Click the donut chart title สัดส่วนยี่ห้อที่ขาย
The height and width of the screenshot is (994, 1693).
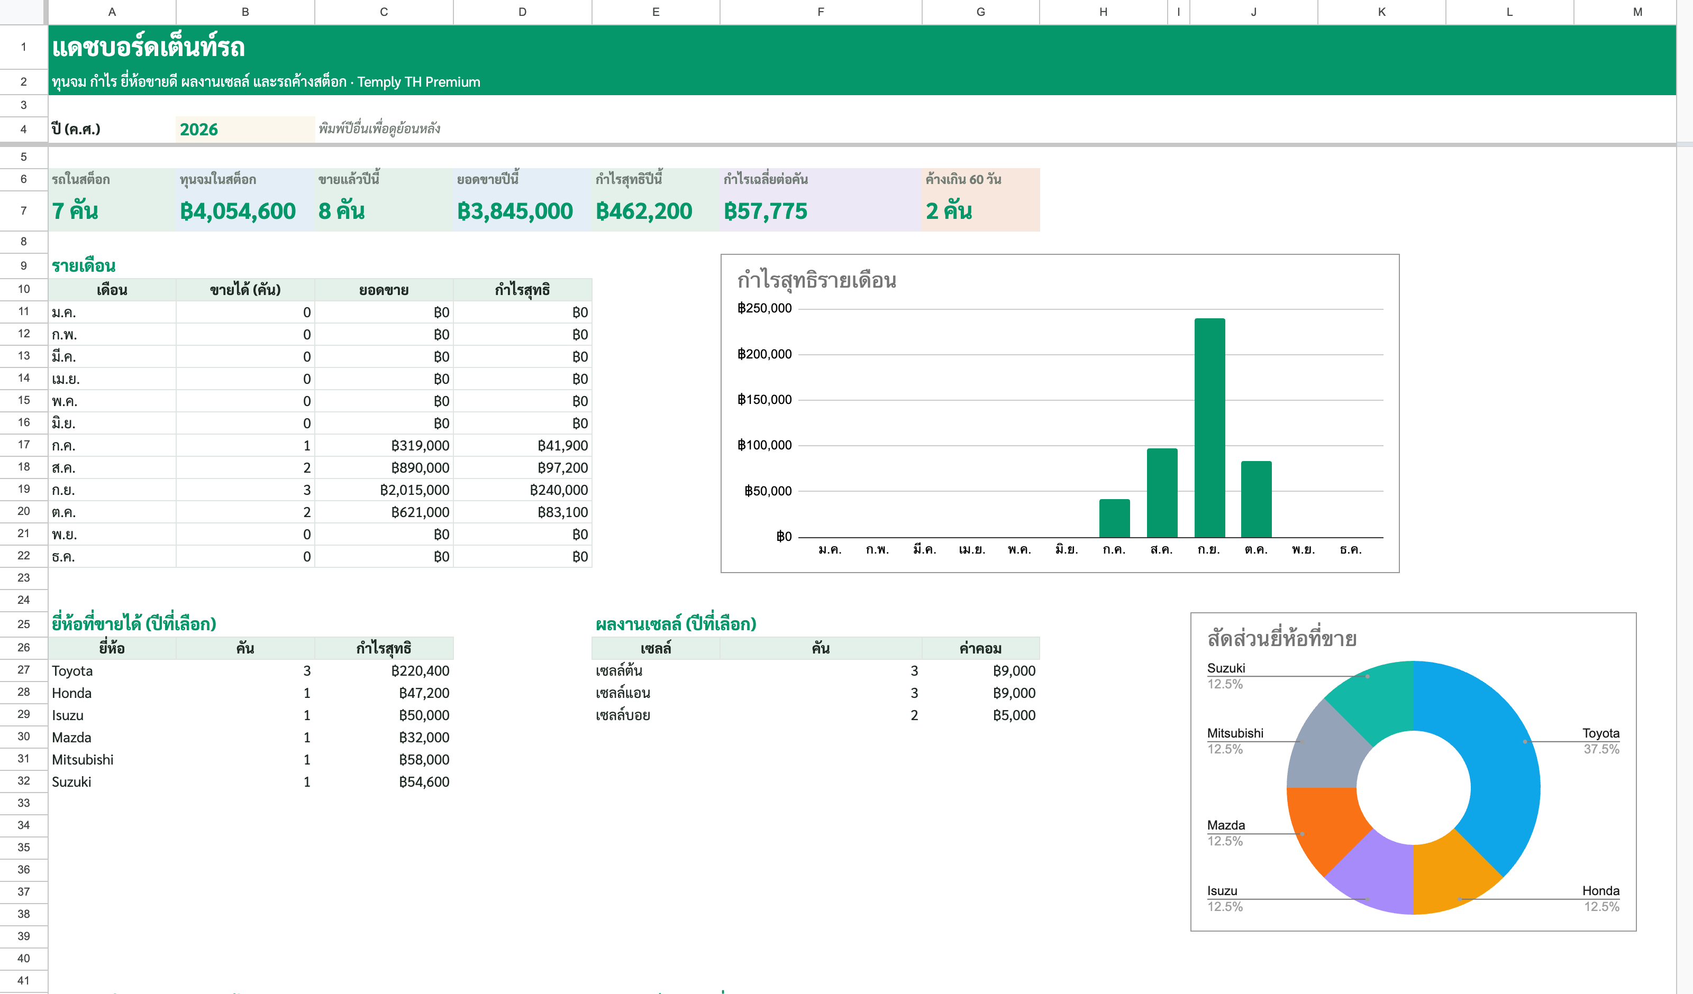point(1282,638)
